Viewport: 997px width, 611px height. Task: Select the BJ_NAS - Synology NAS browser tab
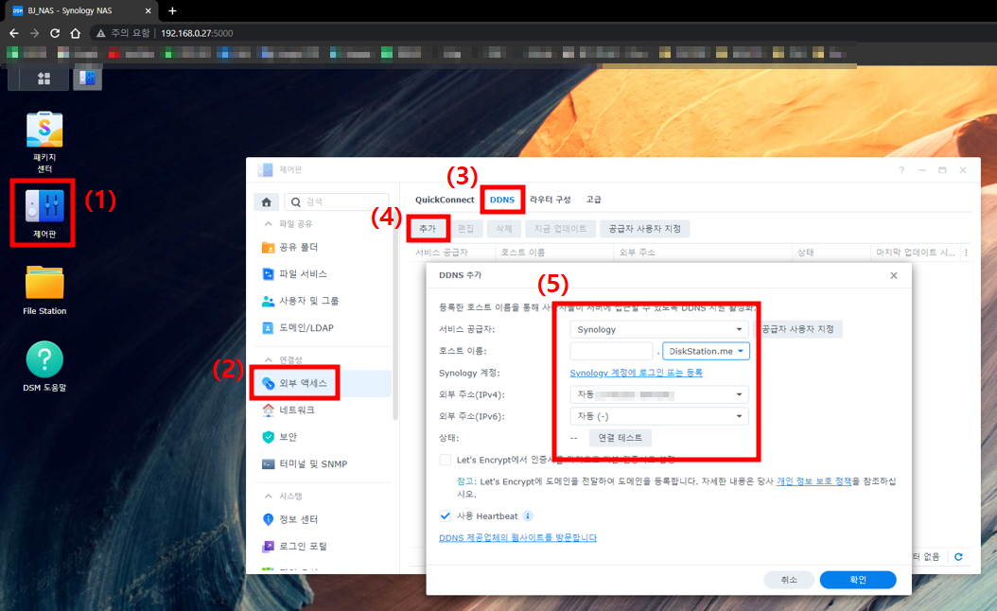81,10
